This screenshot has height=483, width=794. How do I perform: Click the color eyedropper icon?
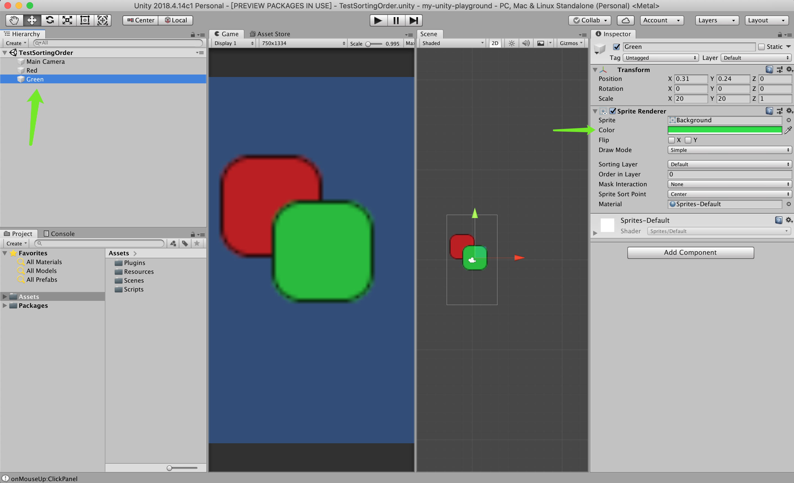coord(788,130)
